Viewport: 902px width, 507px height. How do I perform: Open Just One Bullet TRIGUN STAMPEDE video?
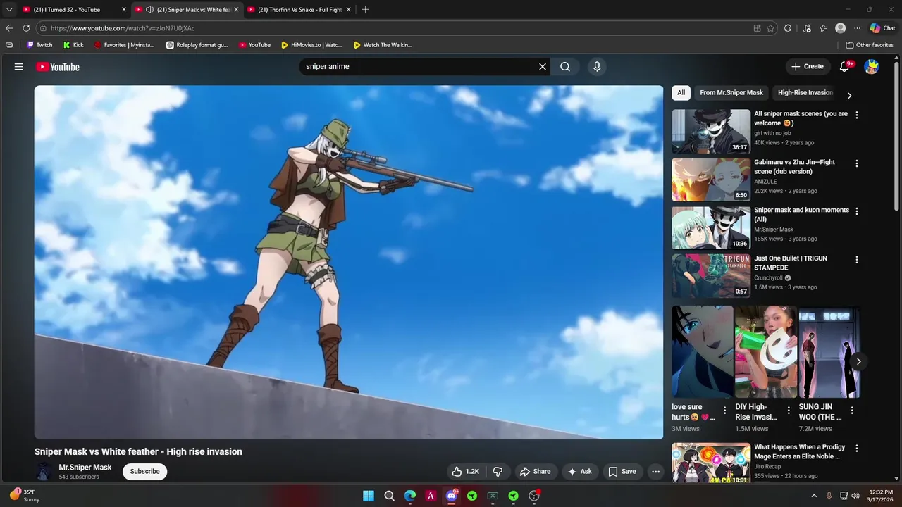tap(711, 275)
